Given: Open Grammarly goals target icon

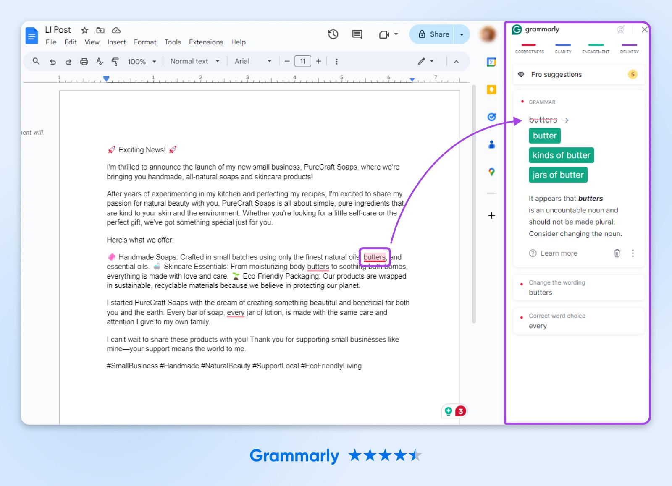Looking at the screenshot, I should tap(621, 29).
